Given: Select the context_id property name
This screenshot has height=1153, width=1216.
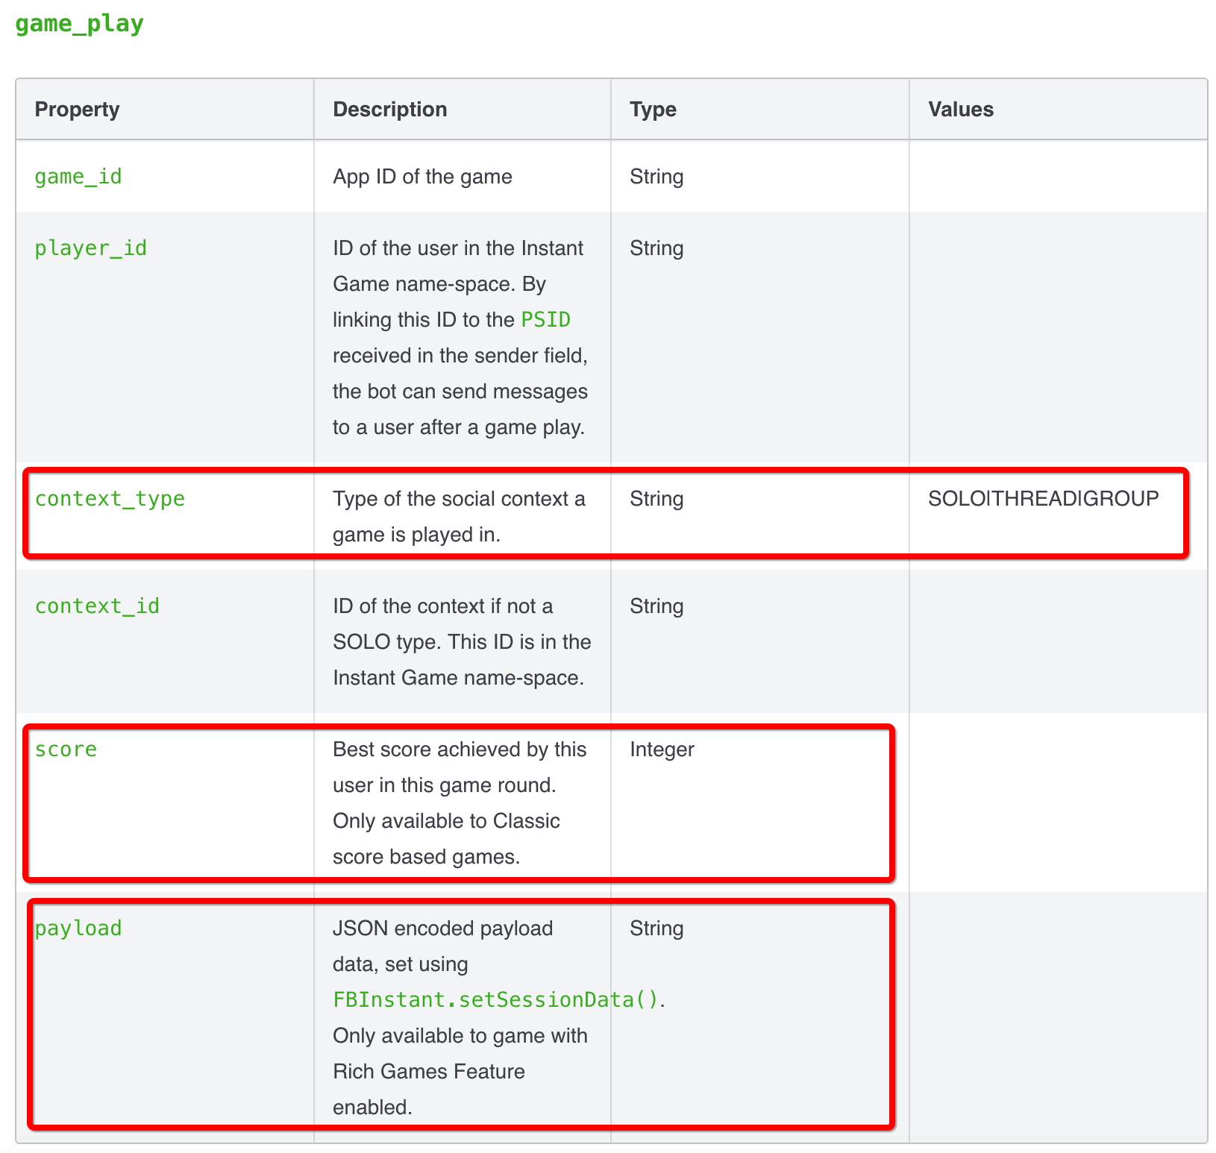Looking at the screenshot, I should (x=97, y=606).
